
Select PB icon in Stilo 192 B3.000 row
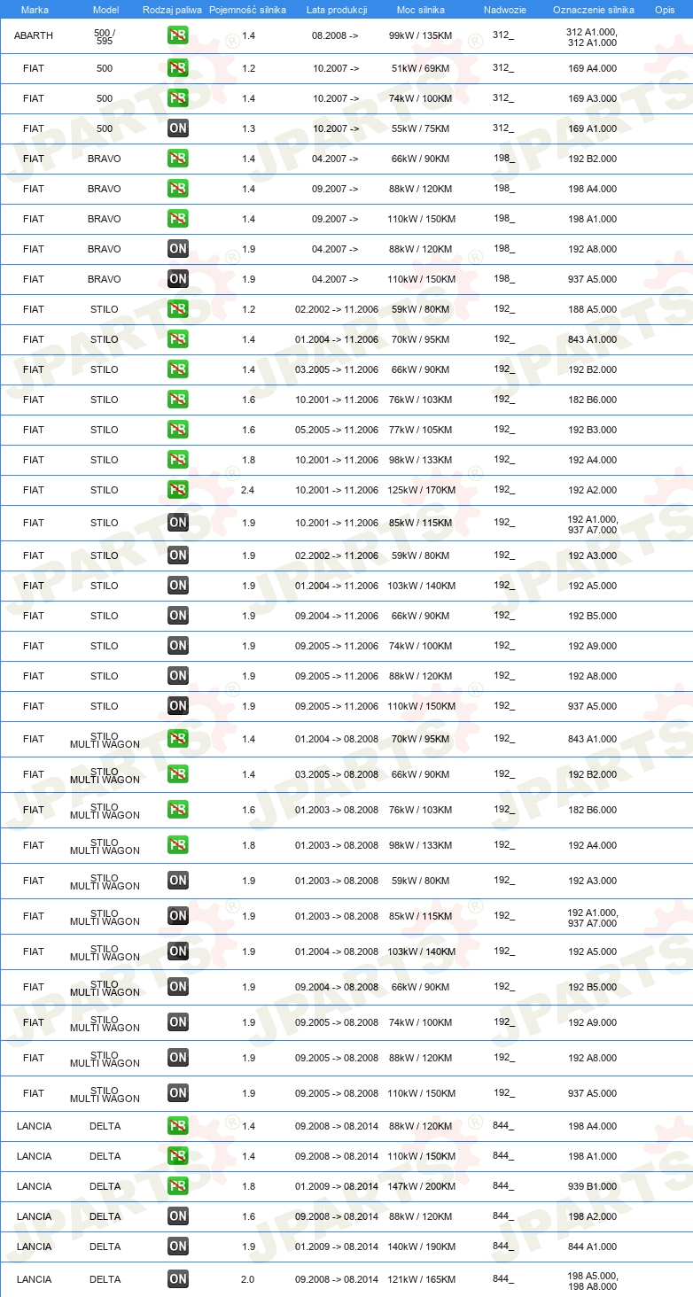click(177, 430)
